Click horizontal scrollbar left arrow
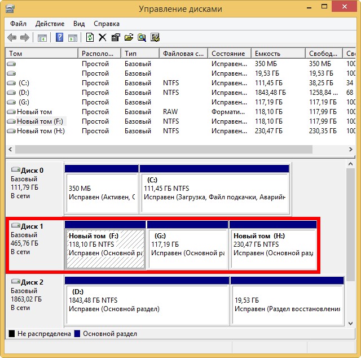The height and width of the screenshot is (358, 361). (x=10, y=150)
